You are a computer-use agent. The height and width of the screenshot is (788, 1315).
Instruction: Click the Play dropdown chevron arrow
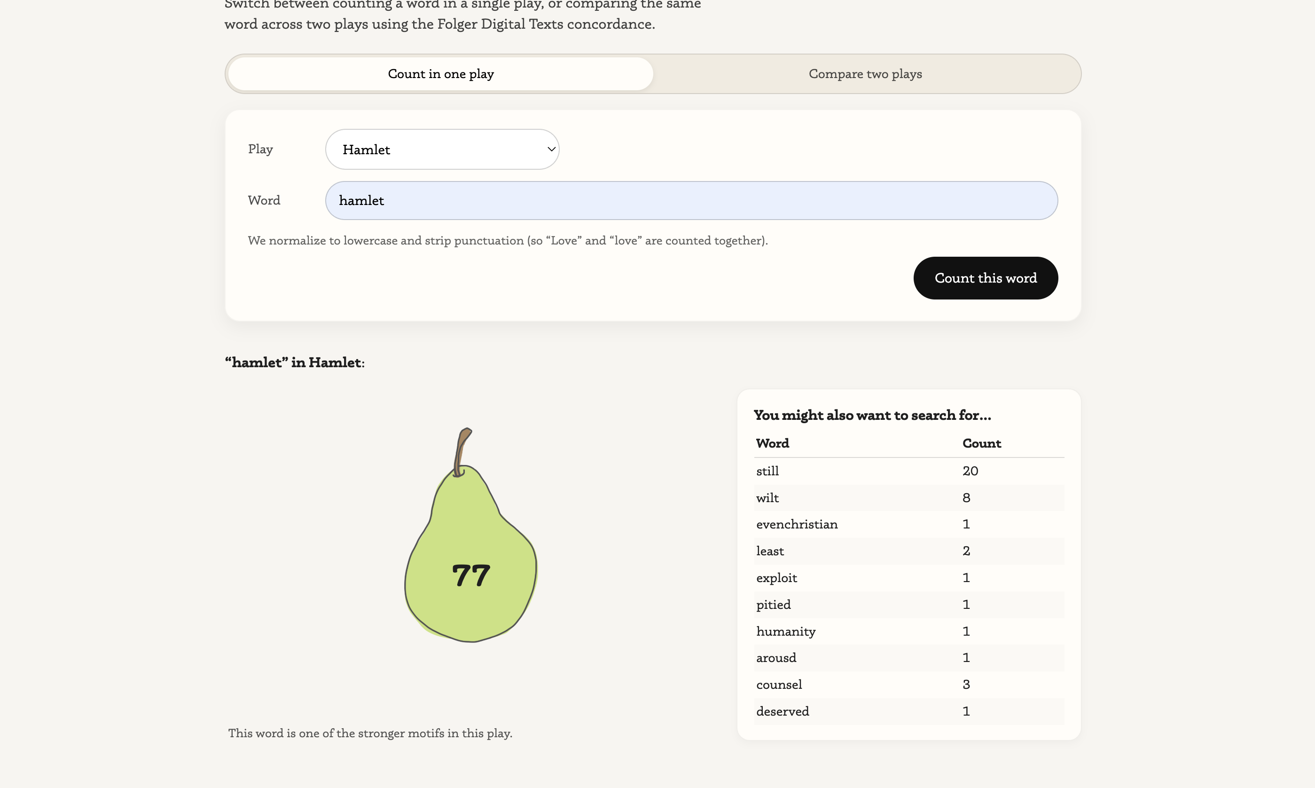[x=551, y=149]
